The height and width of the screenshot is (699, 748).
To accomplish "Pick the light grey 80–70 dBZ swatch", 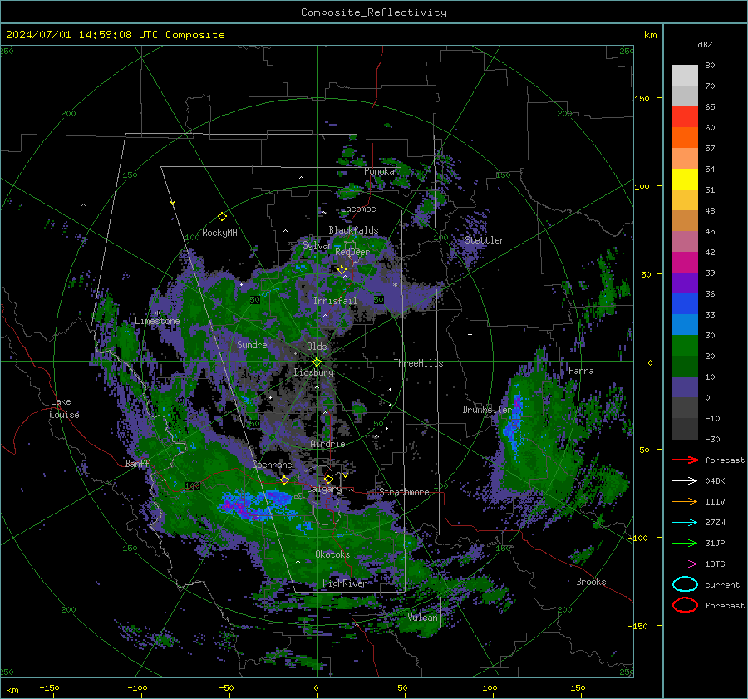I will [x=685, y=76].
